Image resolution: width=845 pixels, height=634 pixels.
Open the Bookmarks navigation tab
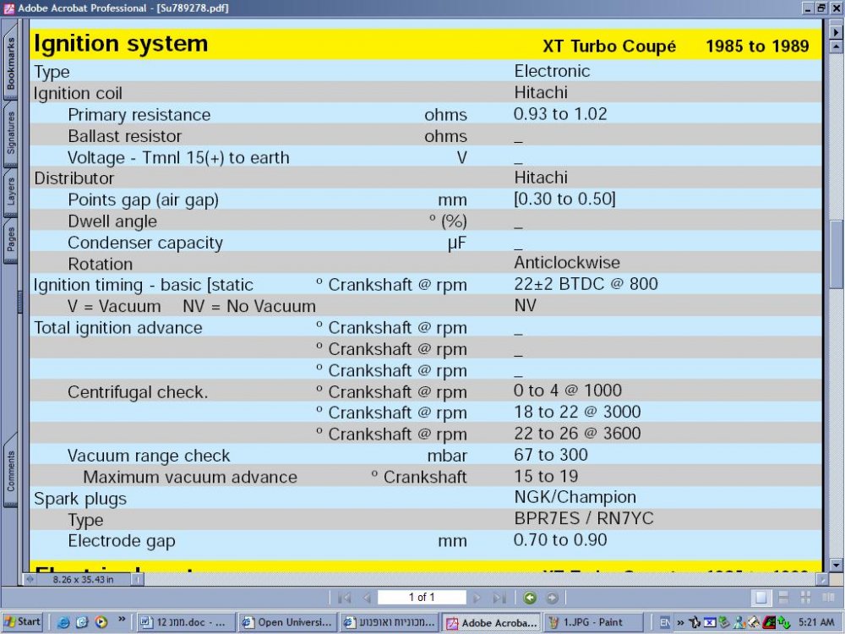(x=11, y=63)
